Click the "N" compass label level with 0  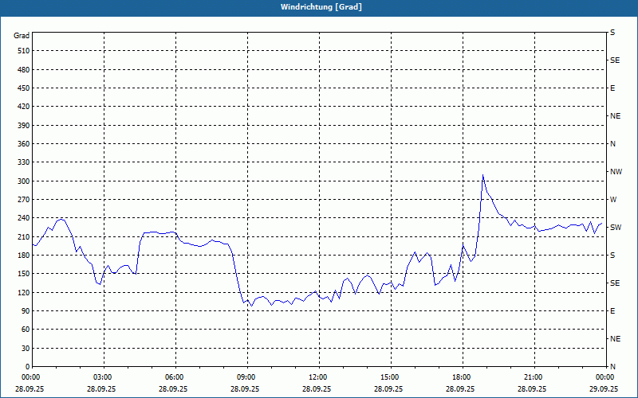(x=612, y=367)
